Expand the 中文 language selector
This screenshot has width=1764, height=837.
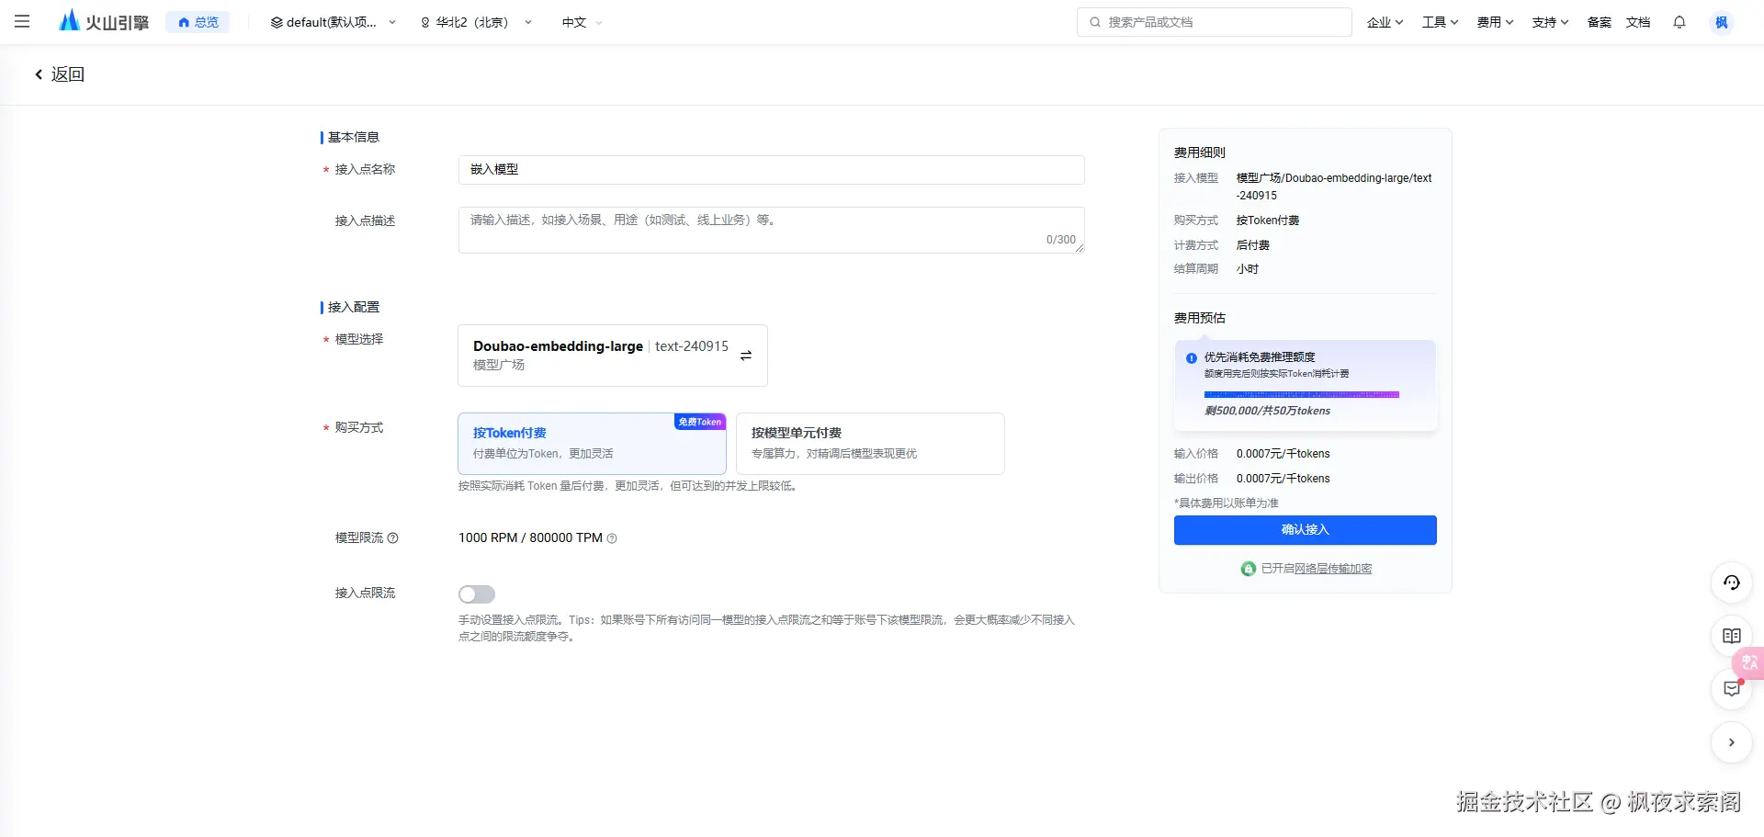[582, 22]
